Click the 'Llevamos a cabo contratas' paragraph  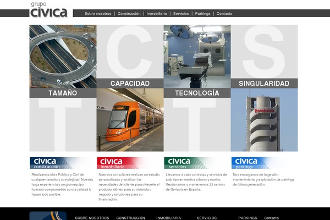(x=196, y=182)
